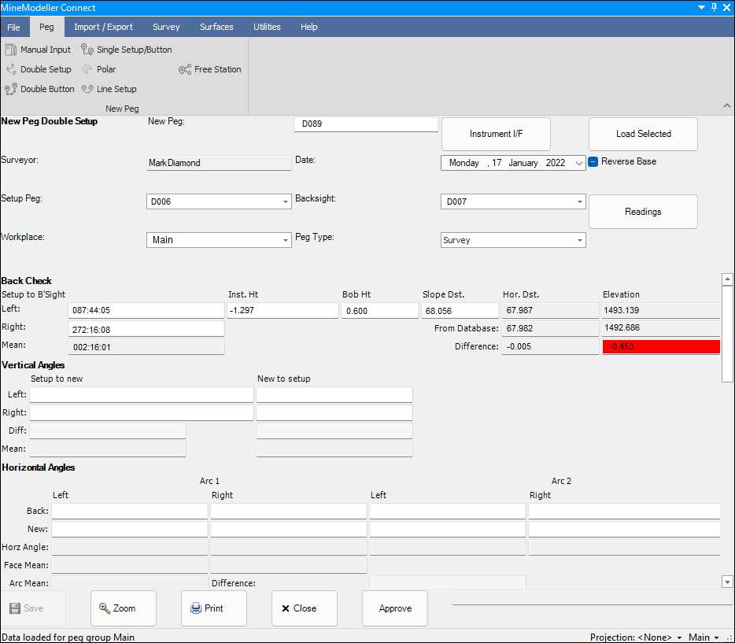
Task: Select the Manual Input peg tool
Action: point(38,50)
